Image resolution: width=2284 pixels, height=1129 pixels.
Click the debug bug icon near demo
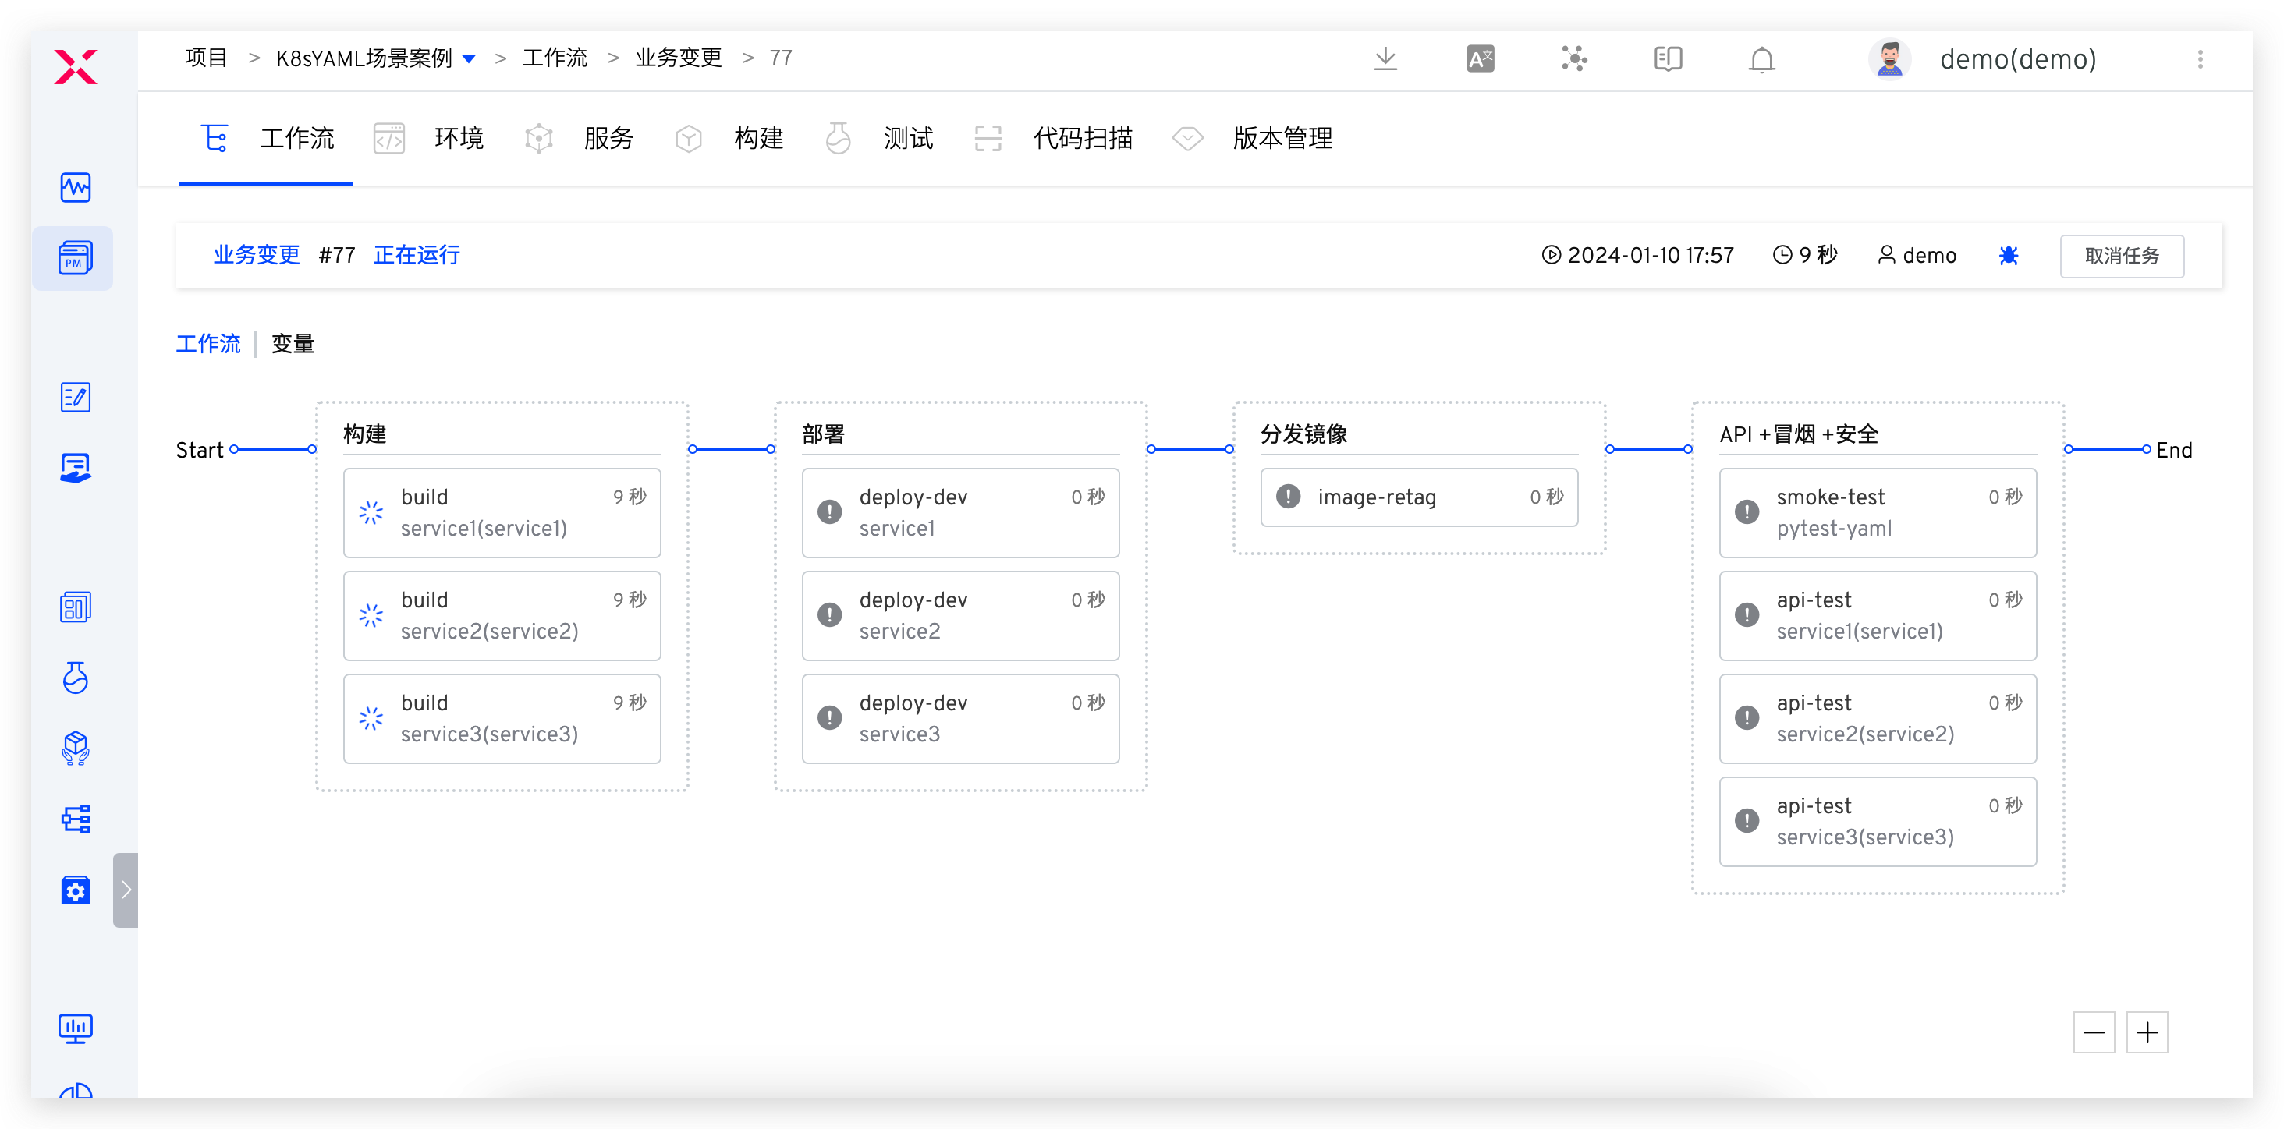pos(2009,255)
